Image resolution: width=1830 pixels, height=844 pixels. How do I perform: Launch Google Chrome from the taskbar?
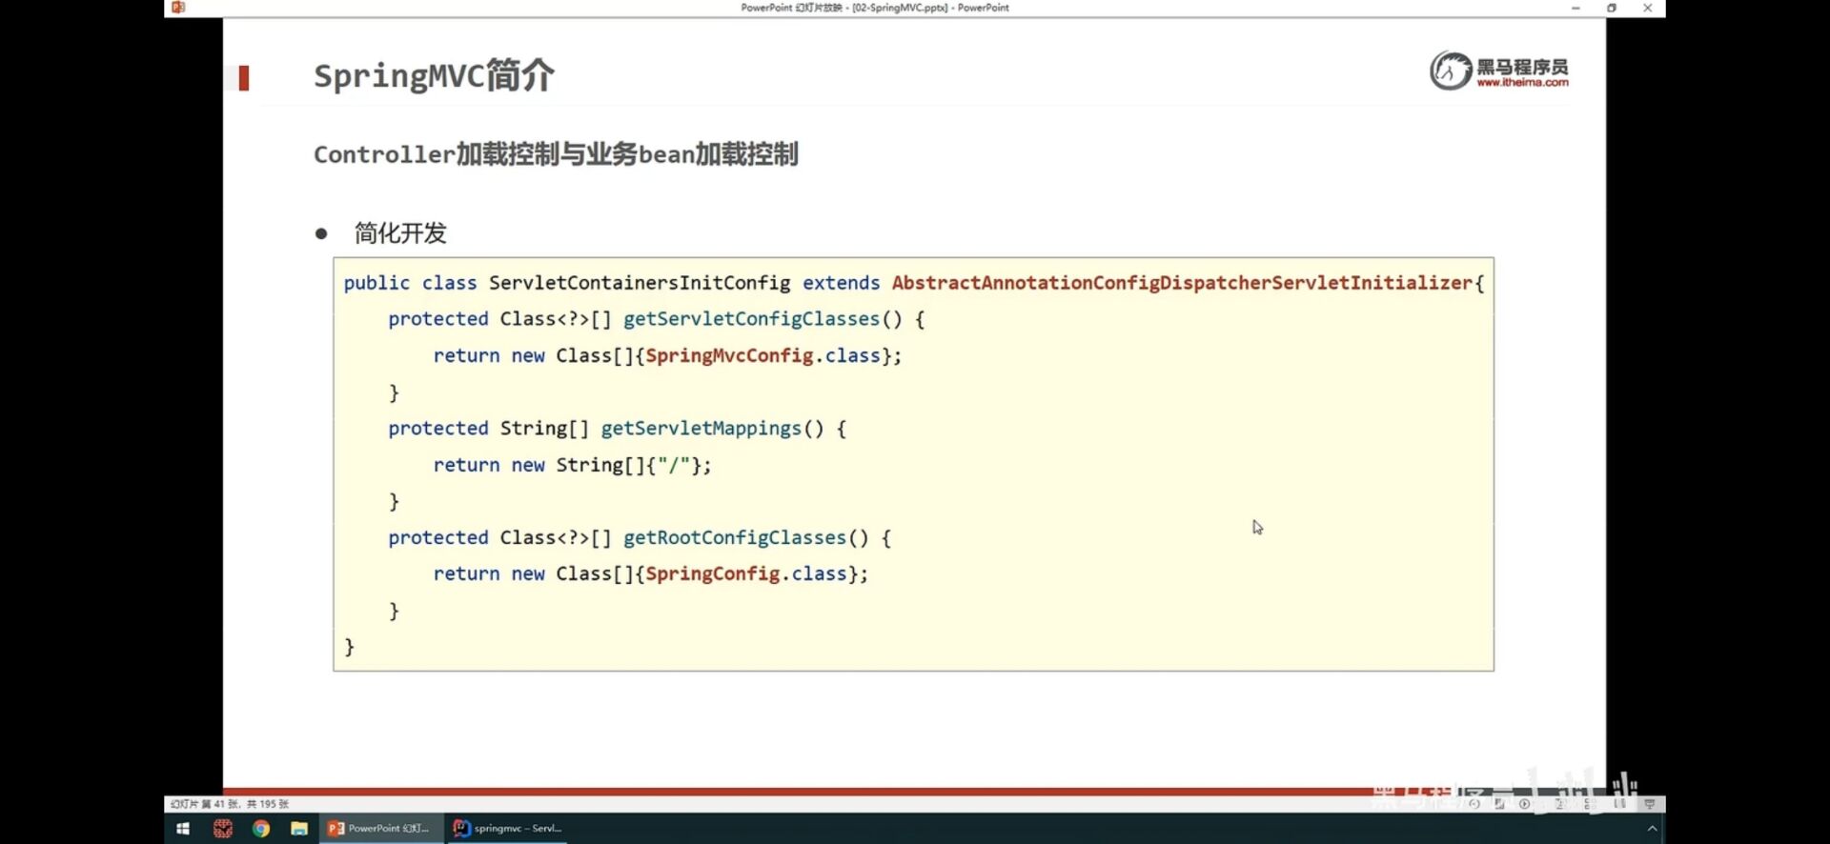pyautogui.click(x=261, y=829)
